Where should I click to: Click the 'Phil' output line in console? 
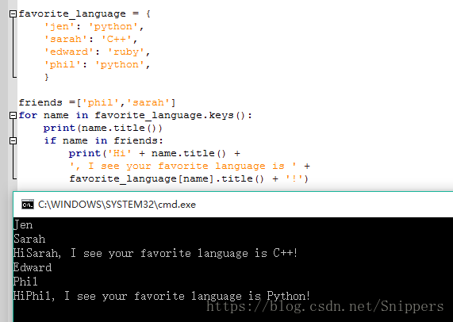(x=25, y=282)
